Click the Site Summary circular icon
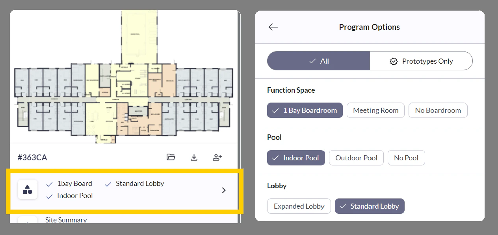Screen dimensions: 498x235 (x=27, y=224)
